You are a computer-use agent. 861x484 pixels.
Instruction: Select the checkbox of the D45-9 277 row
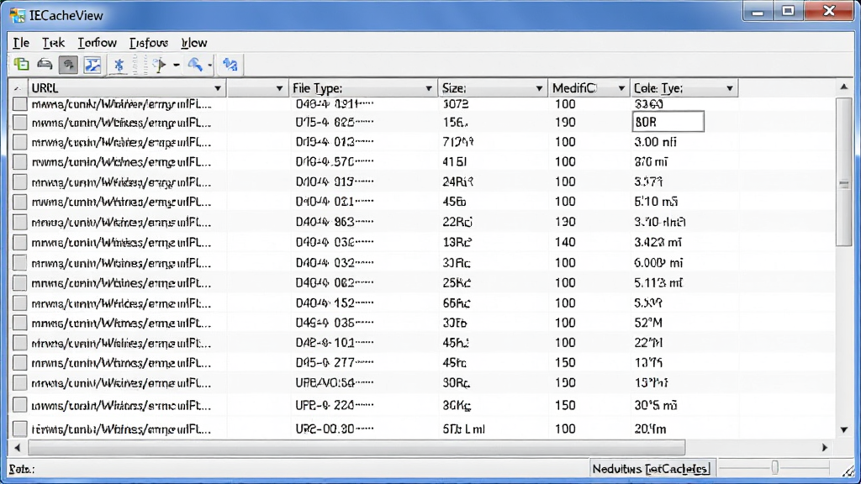click(20, 363)
